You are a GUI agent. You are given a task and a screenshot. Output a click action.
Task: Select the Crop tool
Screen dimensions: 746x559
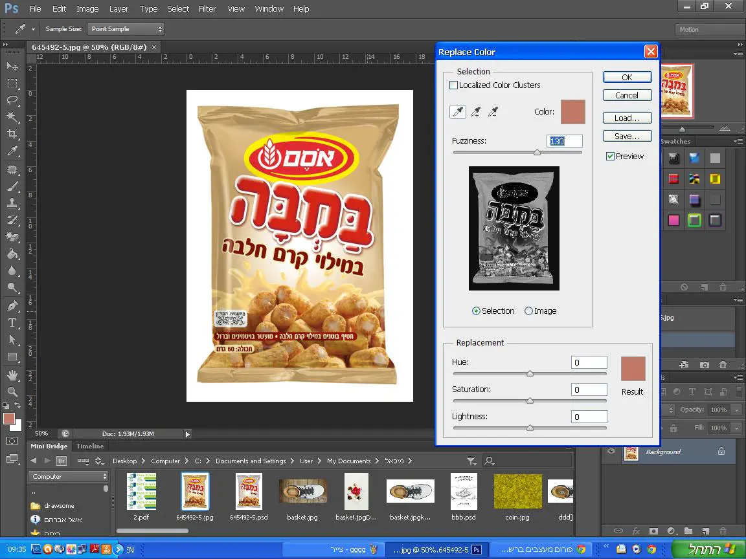[x=12, y=135]
